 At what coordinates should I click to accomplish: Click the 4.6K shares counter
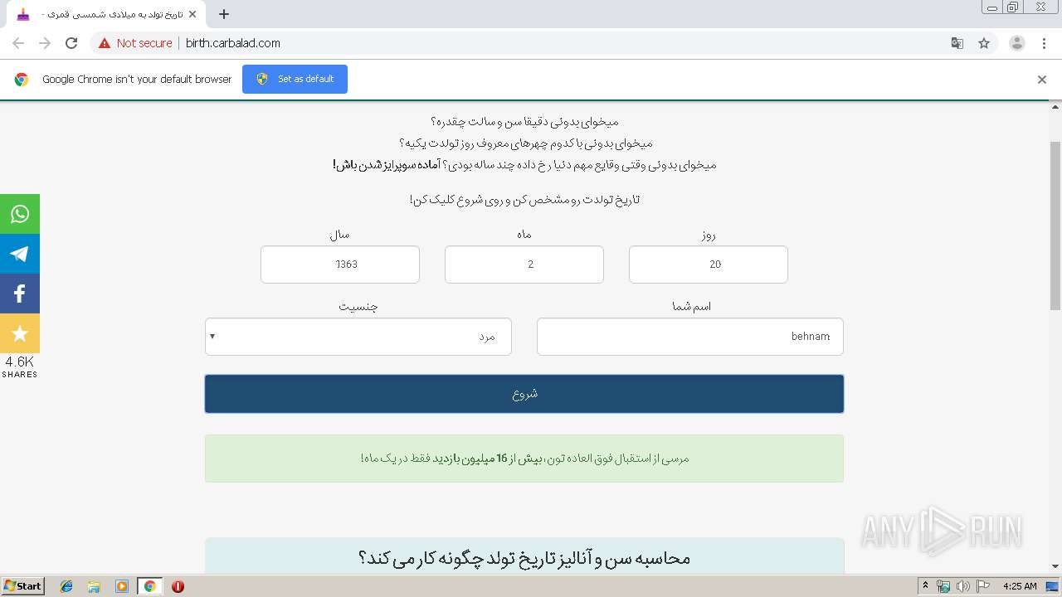coord(20,366)
